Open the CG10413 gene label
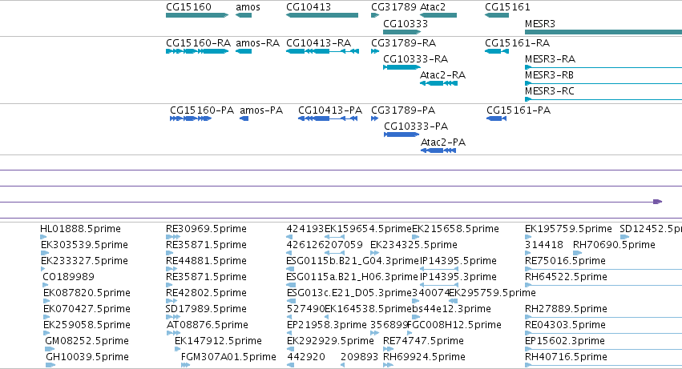 [x=309, y=7]
